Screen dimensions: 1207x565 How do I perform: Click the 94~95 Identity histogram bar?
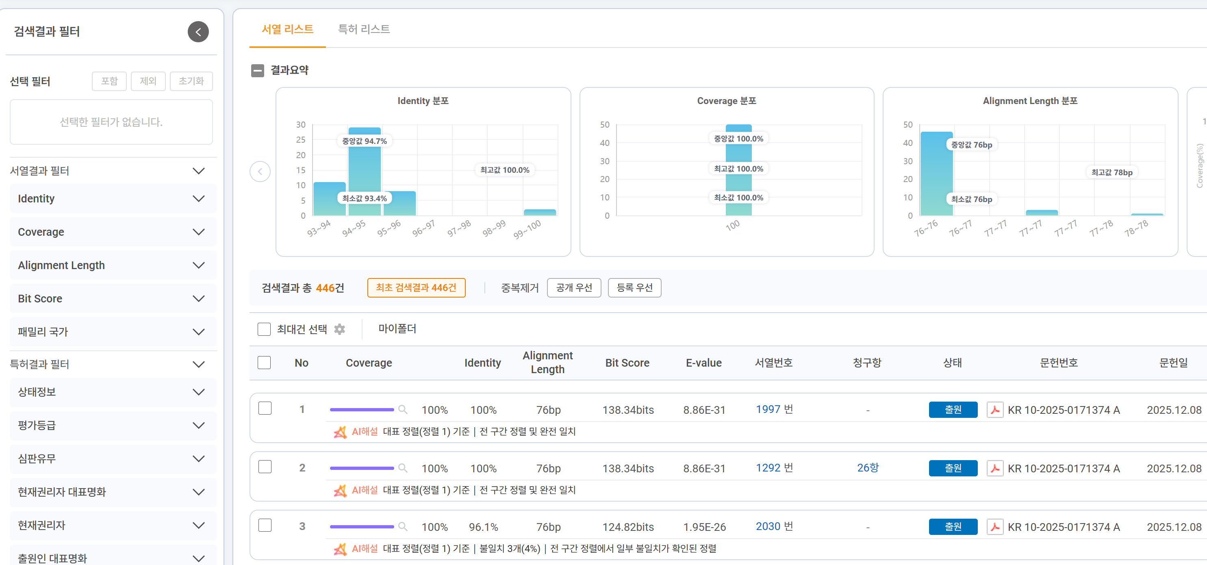[365, 172]
